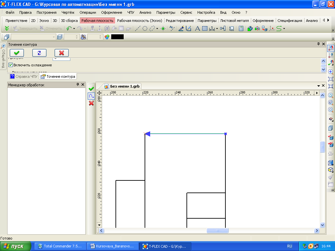Select the circle drawing tool
This screenshot has height=251, width=335.
(x=145, y=28)
